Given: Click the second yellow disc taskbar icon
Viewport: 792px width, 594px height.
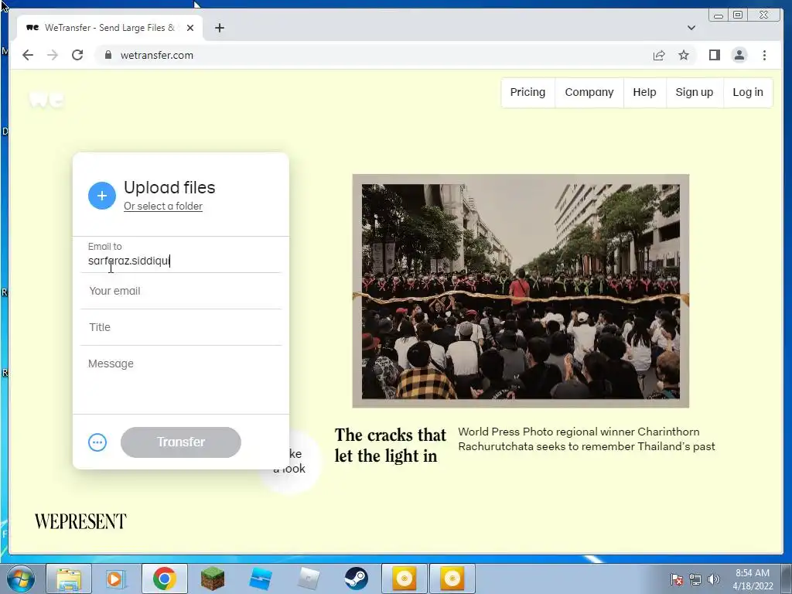Looking at the screenshot, I should (x=452, y=579).
